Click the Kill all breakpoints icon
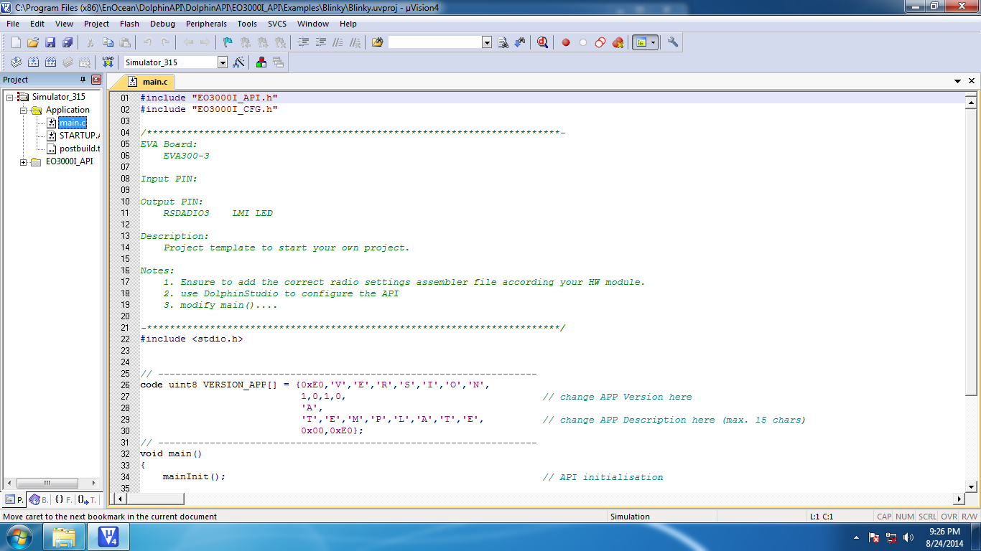This screenshot has height=551, width=981. 618,42
